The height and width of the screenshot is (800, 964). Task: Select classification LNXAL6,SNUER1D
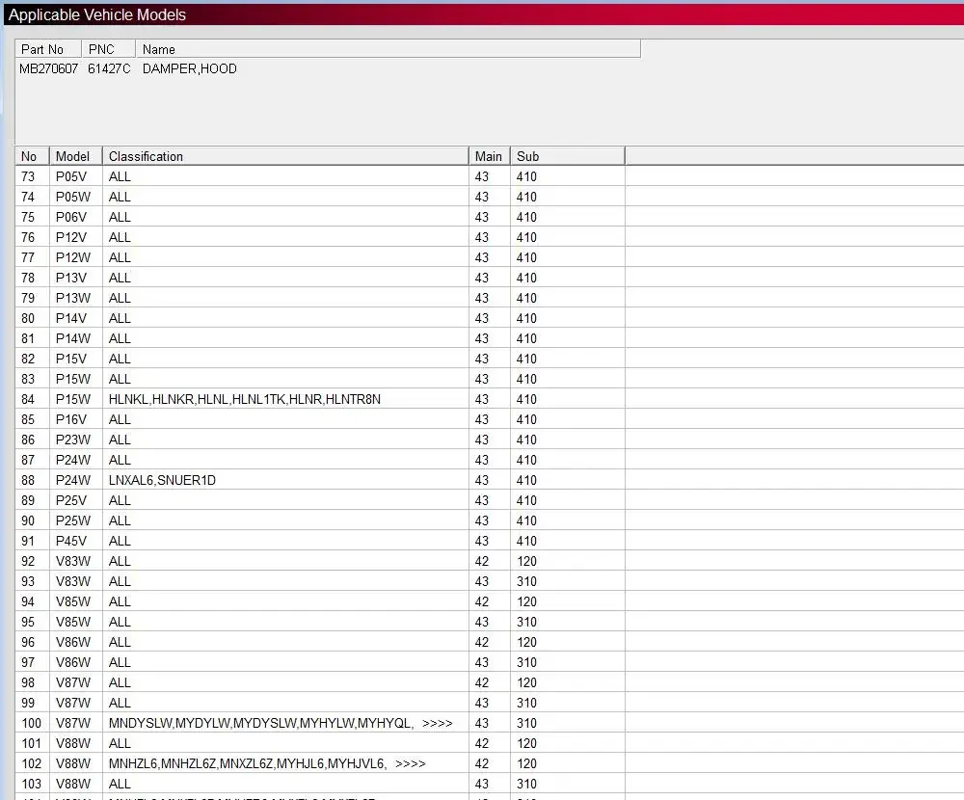click(162, 481)
